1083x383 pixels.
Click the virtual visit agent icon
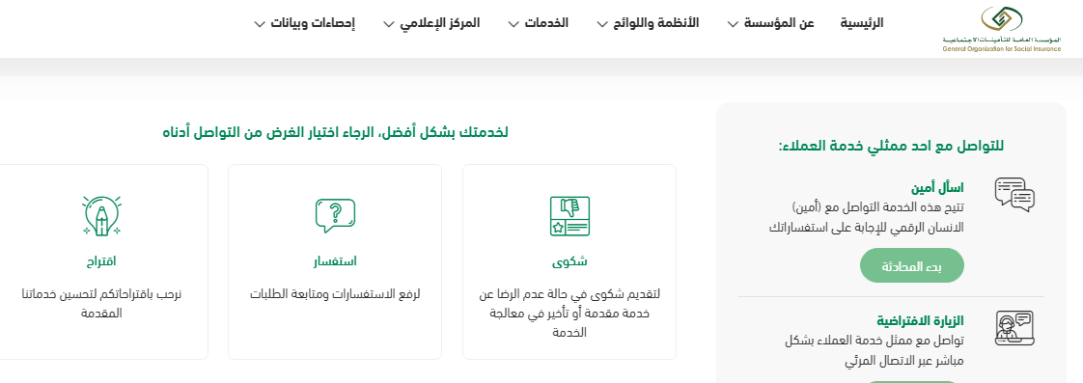pos(1014,328)
